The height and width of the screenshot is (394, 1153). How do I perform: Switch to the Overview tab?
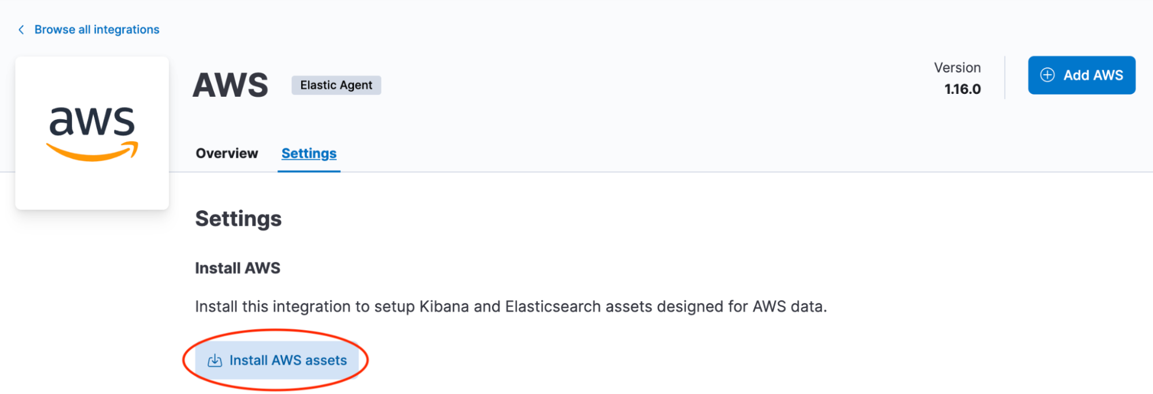point(227,153)
